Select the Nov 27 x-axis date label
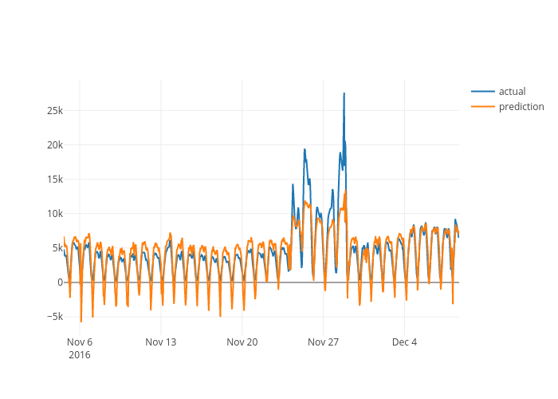This screenshot has height=399, width=558. [x=324, y=342]
